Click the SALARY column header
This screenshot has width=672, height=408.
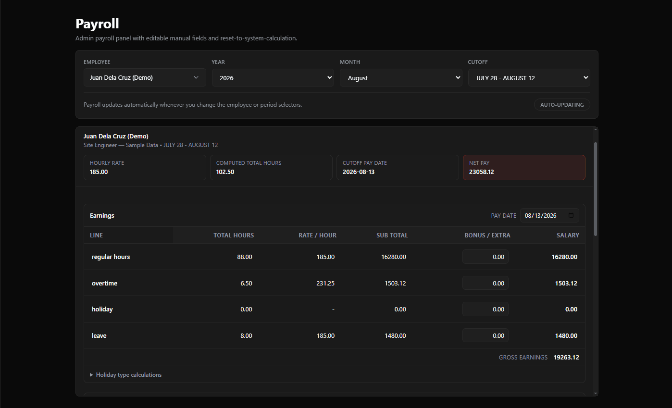coord(568,235)
